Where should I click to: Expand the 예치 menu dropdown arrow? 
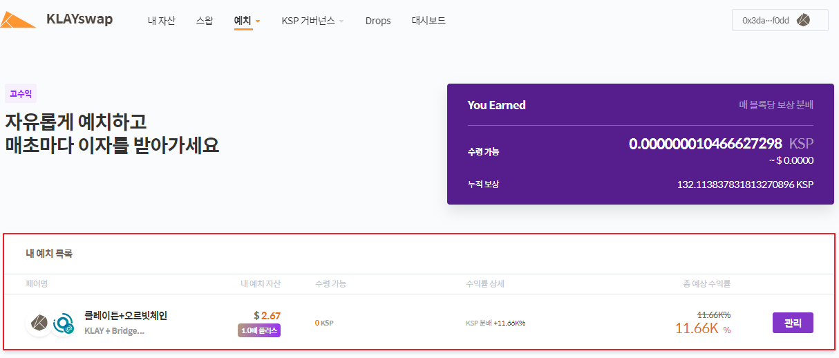[258, 21]
